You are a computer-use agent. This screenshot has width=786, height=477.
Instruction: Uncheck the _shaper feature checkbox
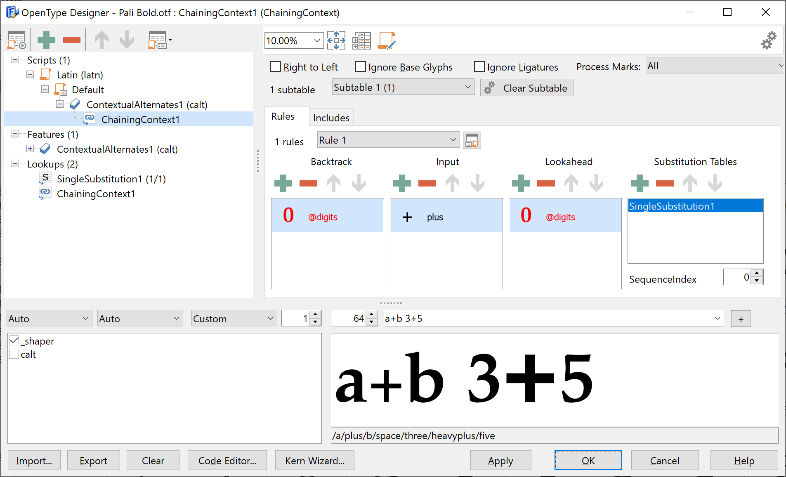14,340
